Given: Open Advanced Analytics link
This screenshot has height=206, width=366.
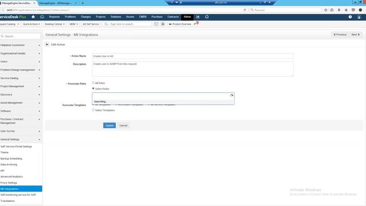Looking at the screenshot, I should tap(11, 177).
